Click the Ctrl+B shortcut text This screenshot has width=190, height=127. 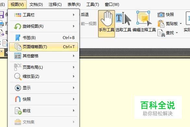(x=69, y=38)
